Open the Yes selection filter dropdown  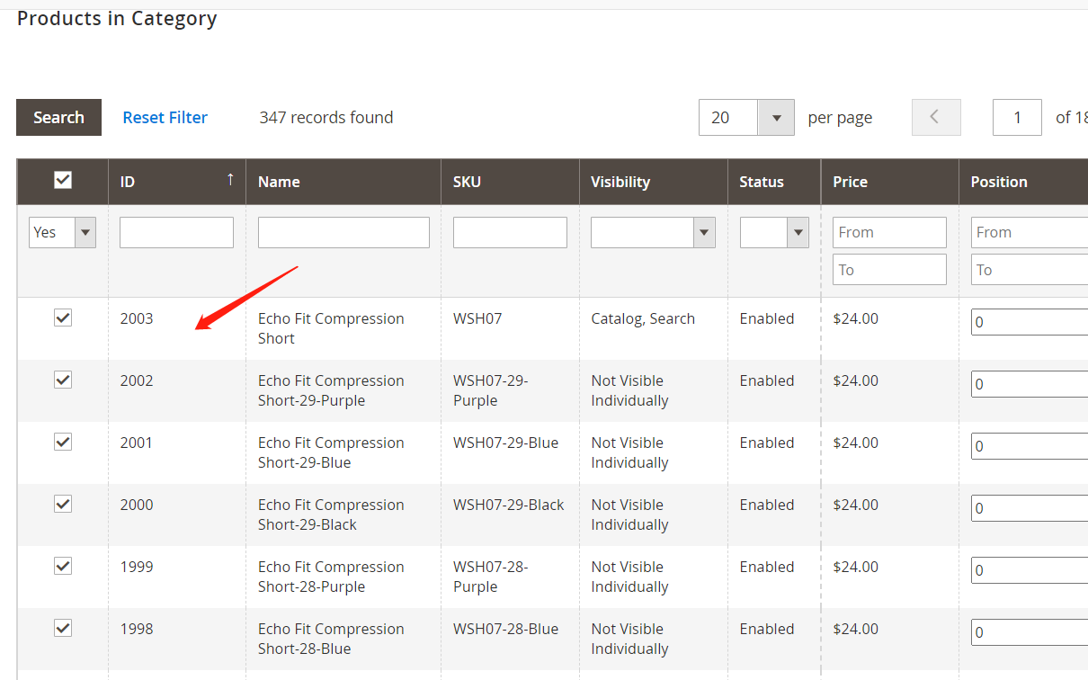[x=62, y=232]
